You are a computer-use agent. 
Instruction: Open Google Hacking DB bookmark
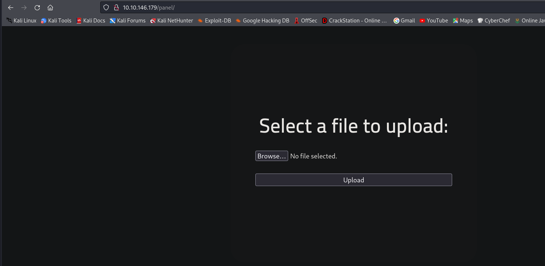pyautogui.click(x=262, y=21)
